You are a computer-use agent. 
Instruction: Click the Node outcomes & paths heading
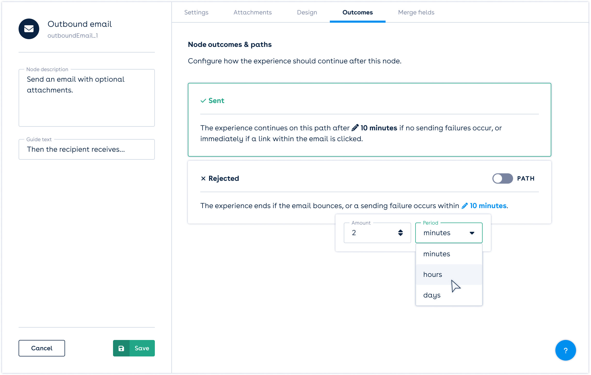tap(230, 45)
